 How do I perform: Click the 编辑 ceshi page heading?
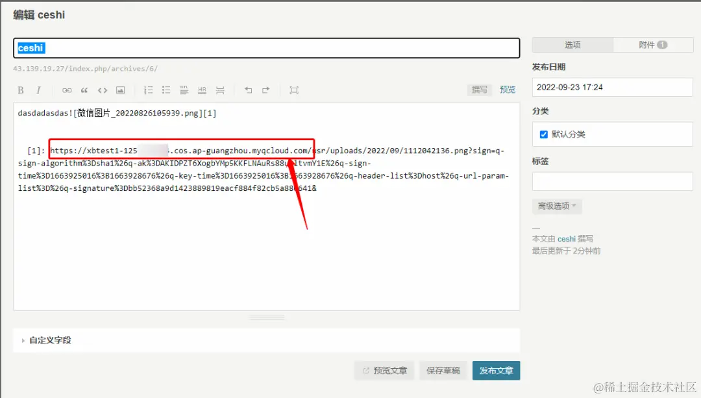[x=39, y=15]
